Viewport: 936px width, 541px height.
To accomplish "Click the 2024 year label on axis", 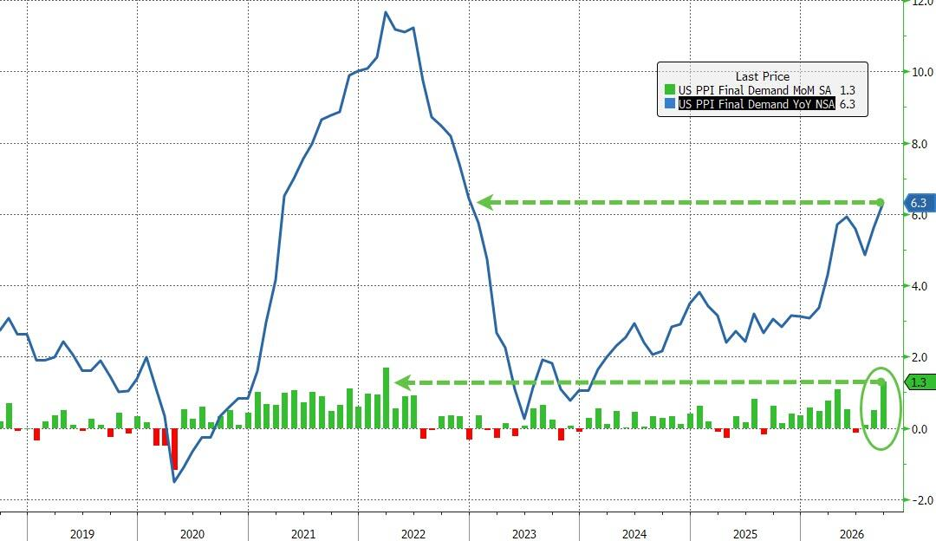I will coord(634,534).
